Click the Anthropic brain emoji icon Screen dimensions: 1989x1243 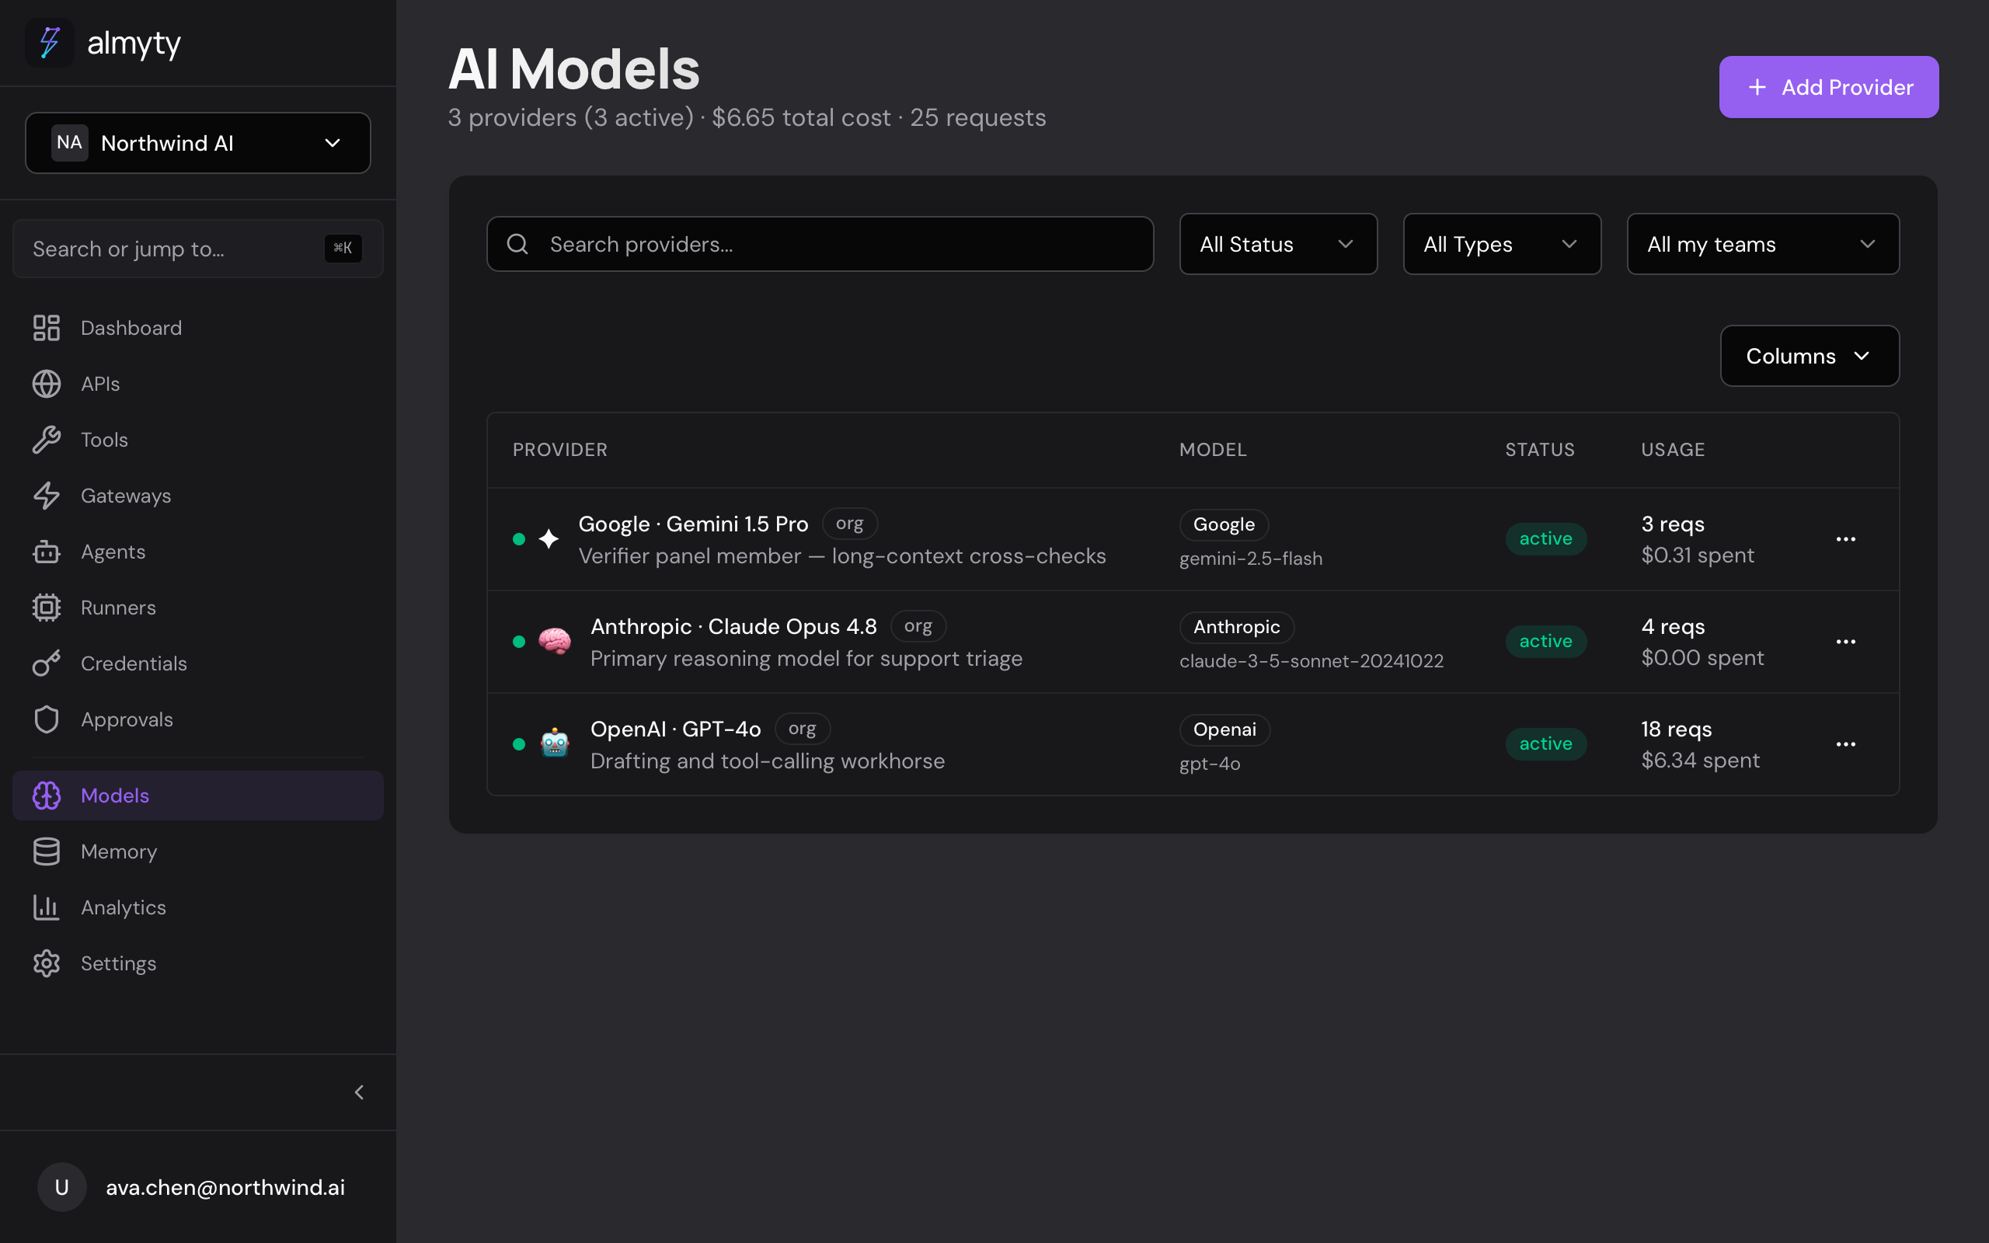(x=555, y=641)
